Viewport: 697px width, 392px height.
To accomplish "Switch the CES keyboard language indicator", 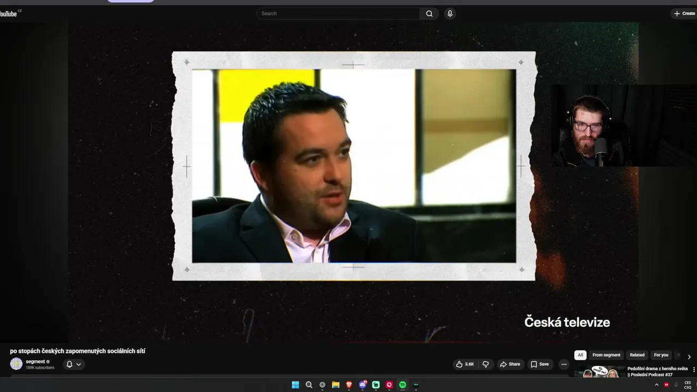I will [688, 385].
